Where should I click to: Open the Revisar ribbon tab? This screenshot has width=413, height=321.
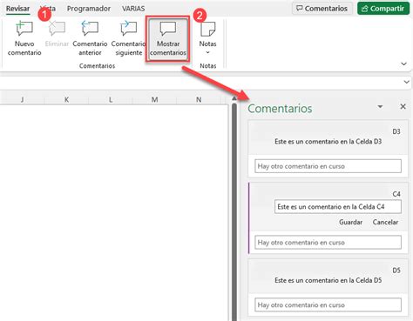17,9
